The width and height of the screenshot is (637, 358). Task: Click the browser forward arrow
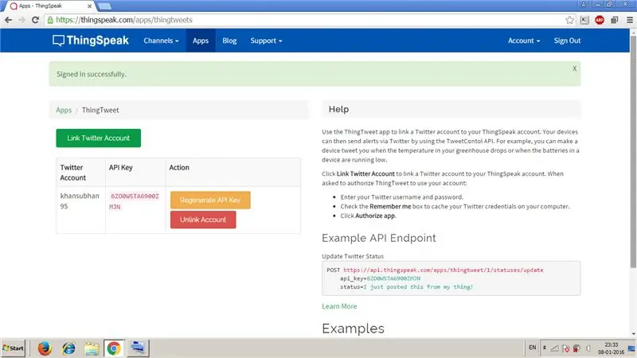coord(21,20)
